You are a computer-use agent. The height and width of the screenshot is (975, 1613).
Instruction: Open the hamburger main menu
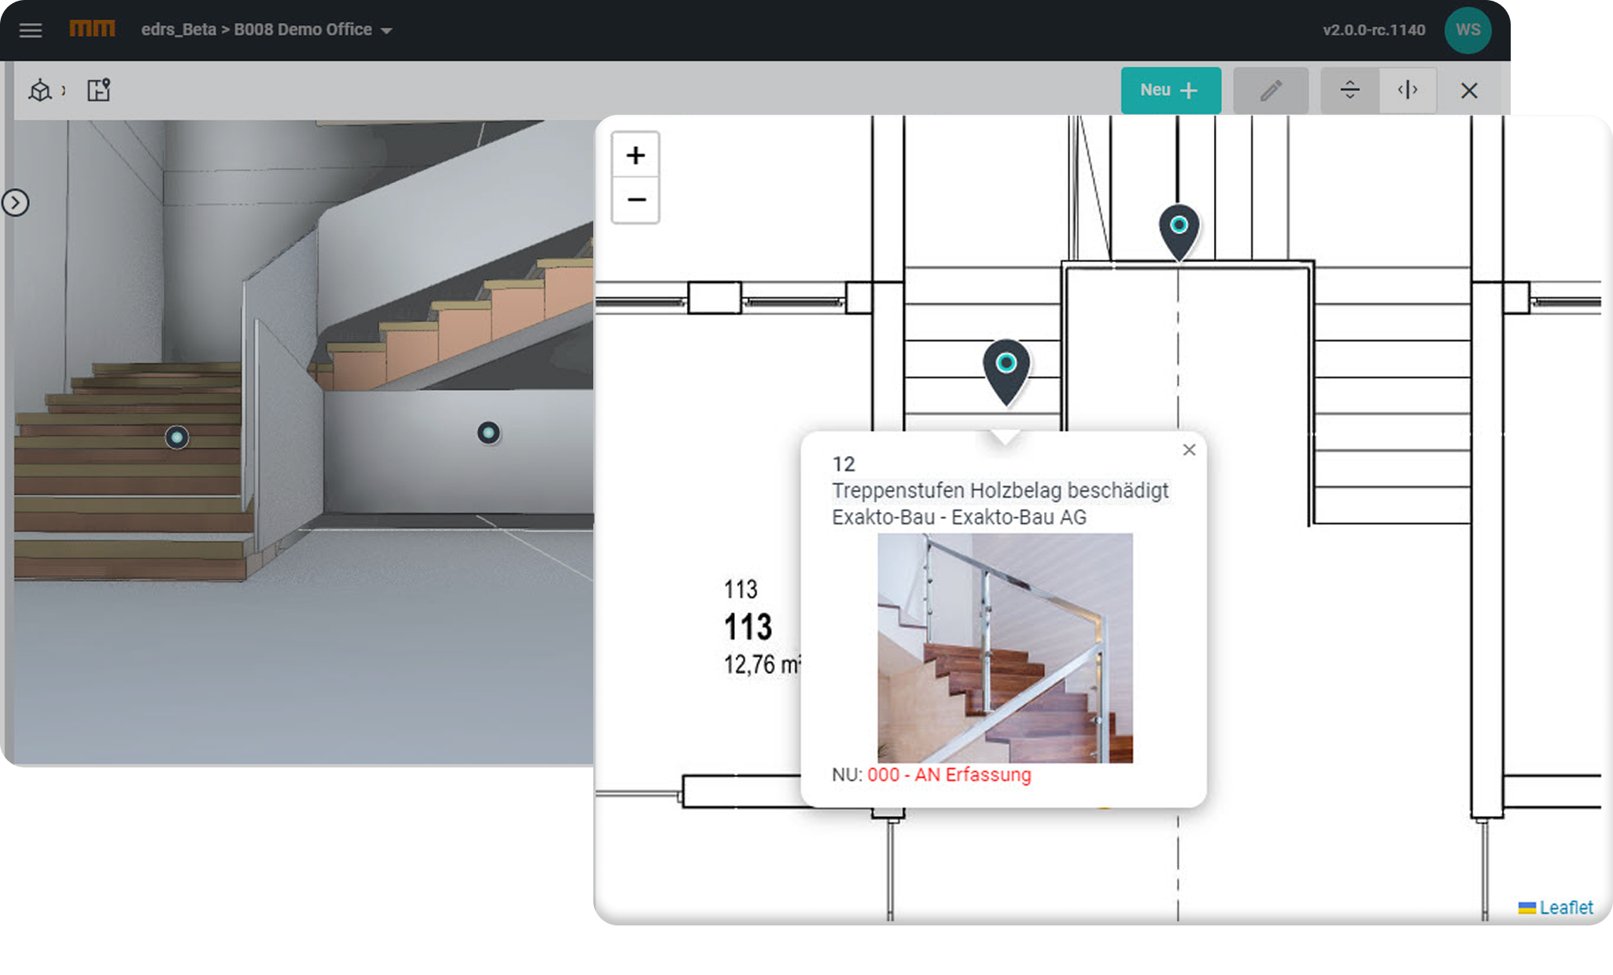[x=31, y=31]
